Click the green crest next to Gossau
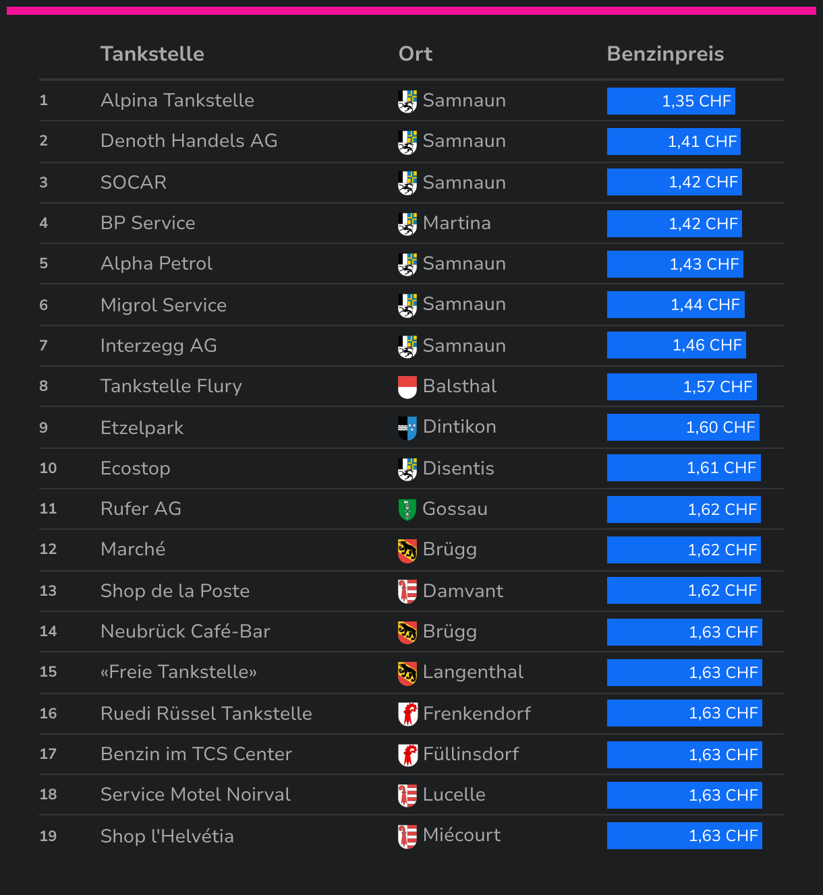The image size is (823, 895). point(407,510)
